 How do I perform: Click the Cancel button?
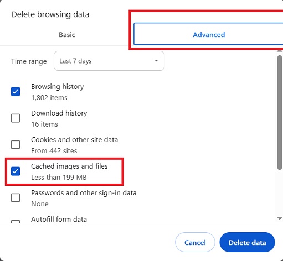pos(195,242)
